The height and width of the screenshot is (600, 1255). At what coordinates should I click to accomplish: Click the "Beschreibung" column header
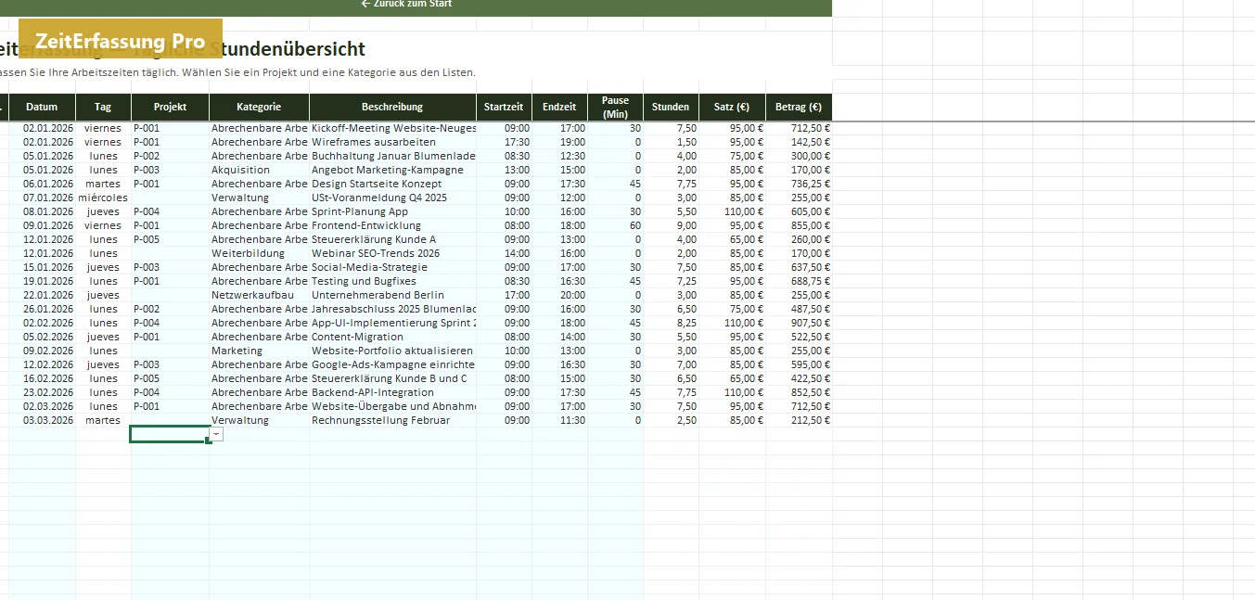click(392, 107)
